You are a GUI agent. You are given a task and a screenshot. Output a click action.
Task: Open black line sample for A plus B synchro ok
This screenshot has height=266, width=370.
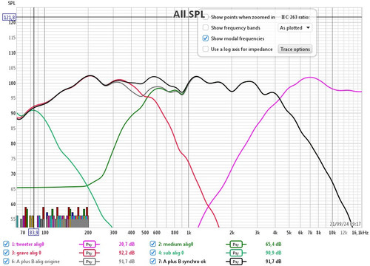click(x=236, y=262)
